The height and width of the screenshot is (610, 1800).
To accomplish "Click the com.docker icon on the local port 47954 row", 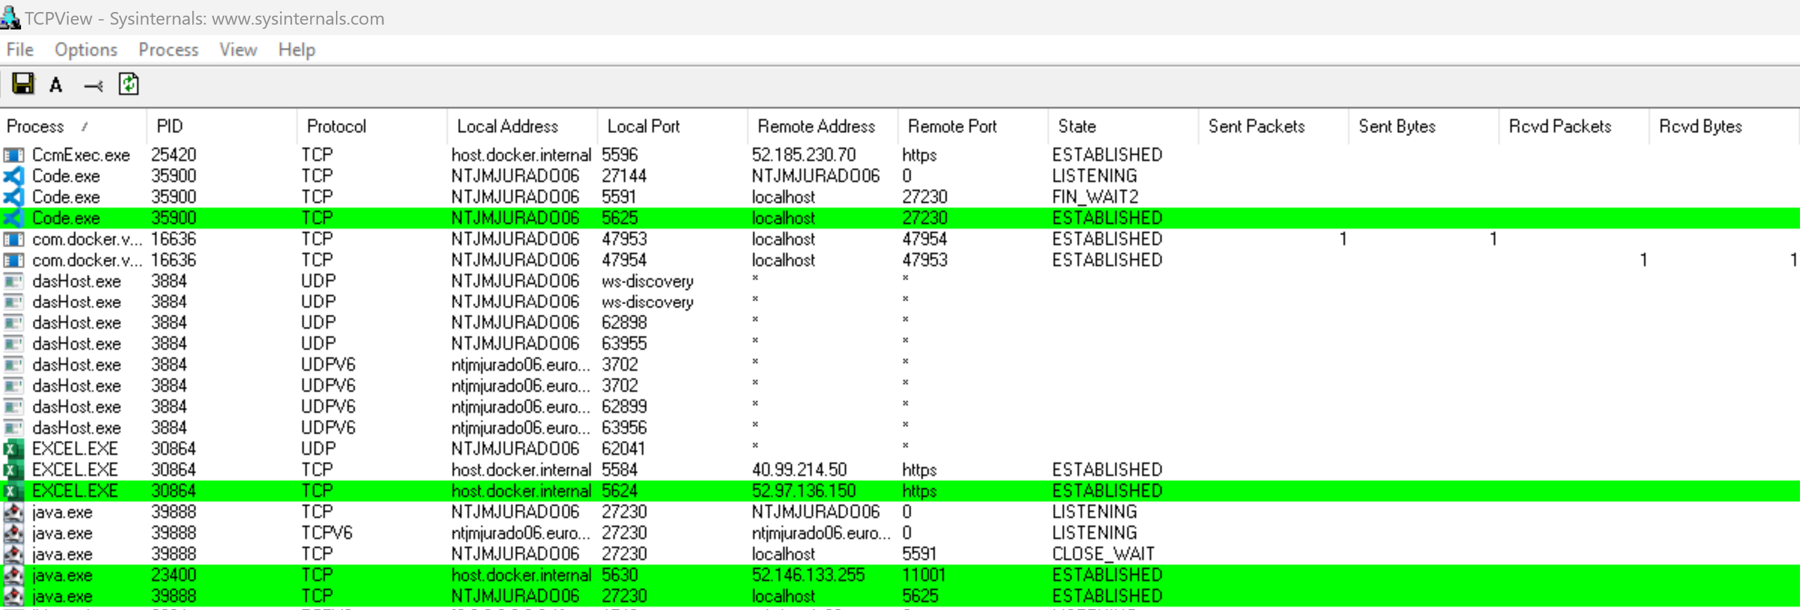I will (13, 260).
